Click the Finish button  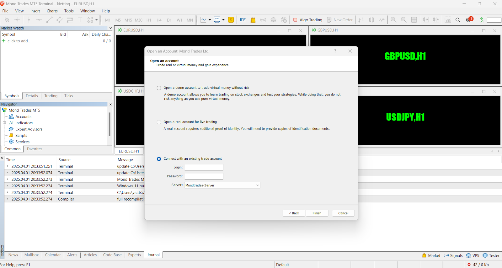click(317, 213)
